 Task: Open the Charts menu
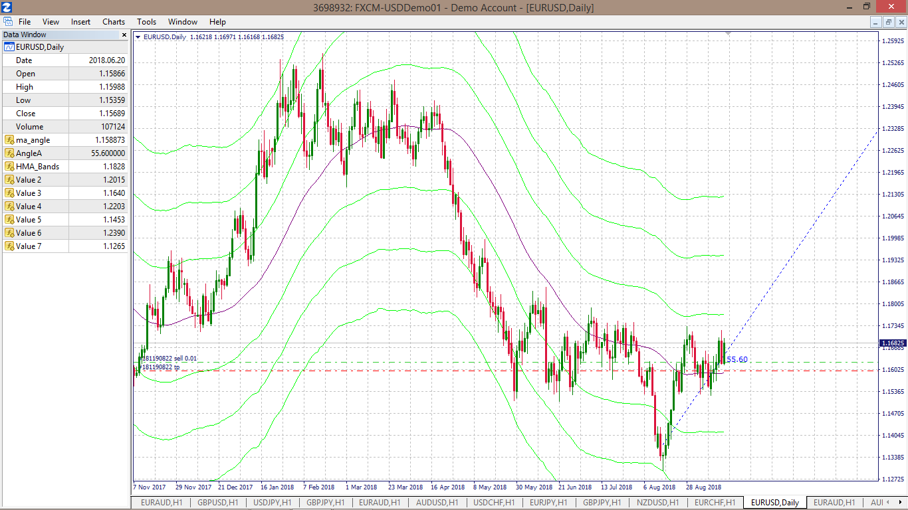point(114,22)
